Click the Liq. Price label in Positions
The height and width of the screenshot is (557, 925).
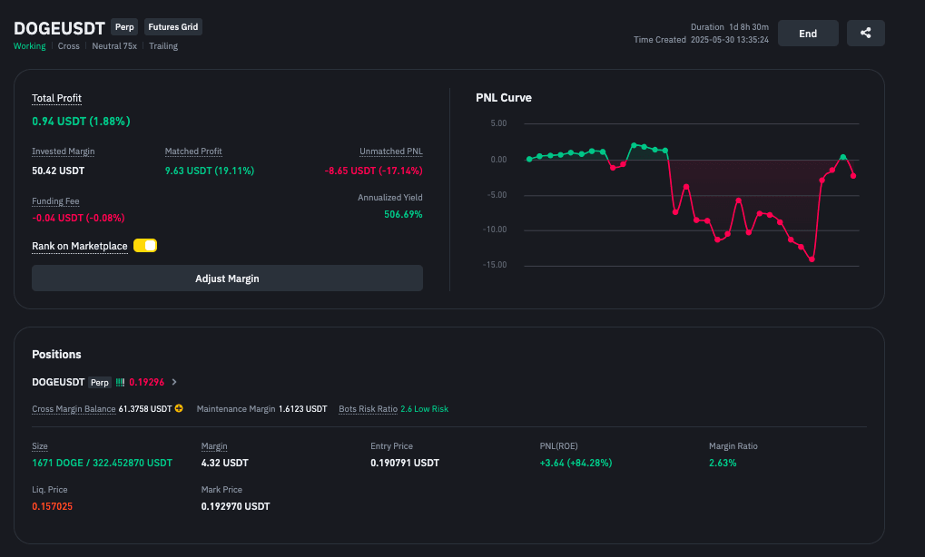pos(49,490)
